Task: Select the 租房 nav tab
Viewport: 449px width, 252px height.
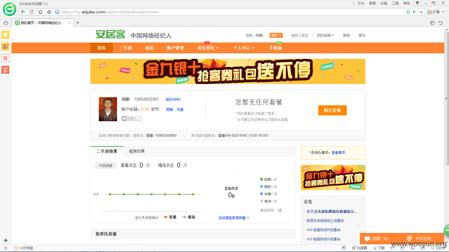Action: point(149,48)
